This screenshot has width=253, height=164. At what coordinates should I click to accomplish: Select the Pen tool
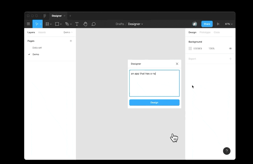pos(67,24)
